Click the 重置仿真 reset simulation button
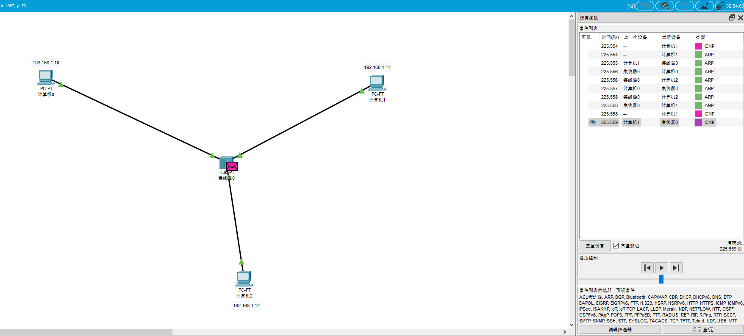Screen dimensions: 744x336 tap(595, 246)
